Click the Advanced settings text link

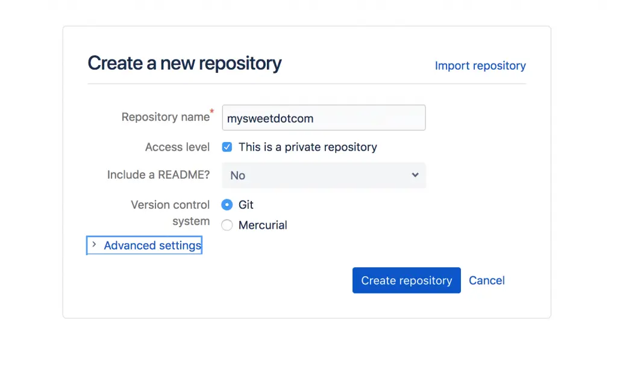tap(152, 246)
